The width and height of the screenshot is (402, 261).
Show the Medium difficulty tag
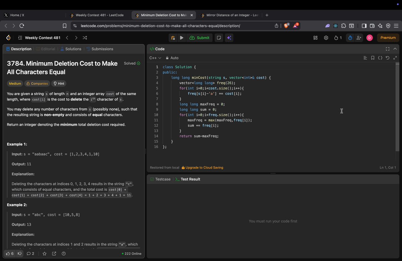pos(15,83)
